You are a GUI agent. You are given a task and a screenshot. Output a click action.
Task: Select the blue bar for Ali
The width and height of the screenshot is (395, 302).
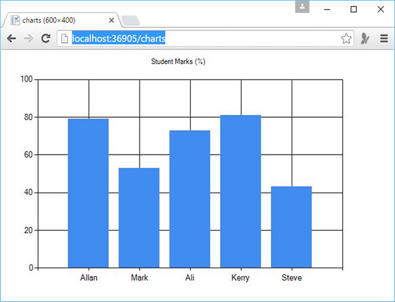pos(190,199)
